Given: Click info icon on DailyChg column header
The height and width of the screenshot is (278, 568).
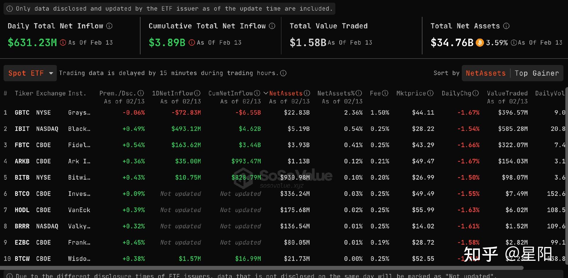Looking at the screenshot, I should coord(475,93).
